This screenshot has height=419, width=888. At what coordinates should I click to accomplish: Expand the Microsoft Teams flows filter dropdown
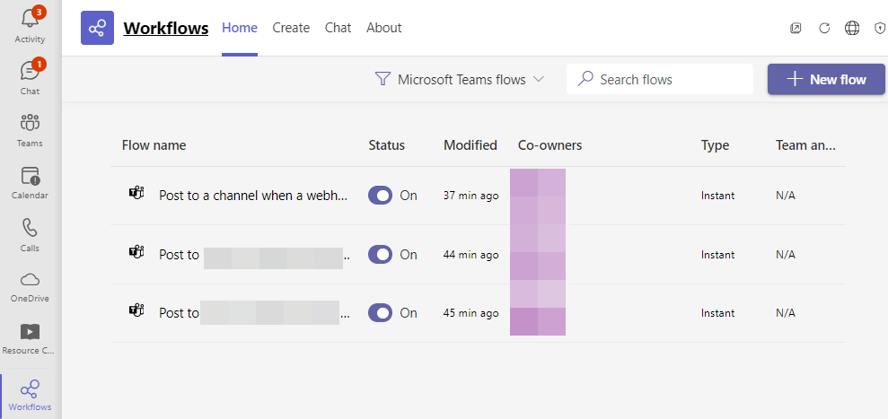(460, 80)
